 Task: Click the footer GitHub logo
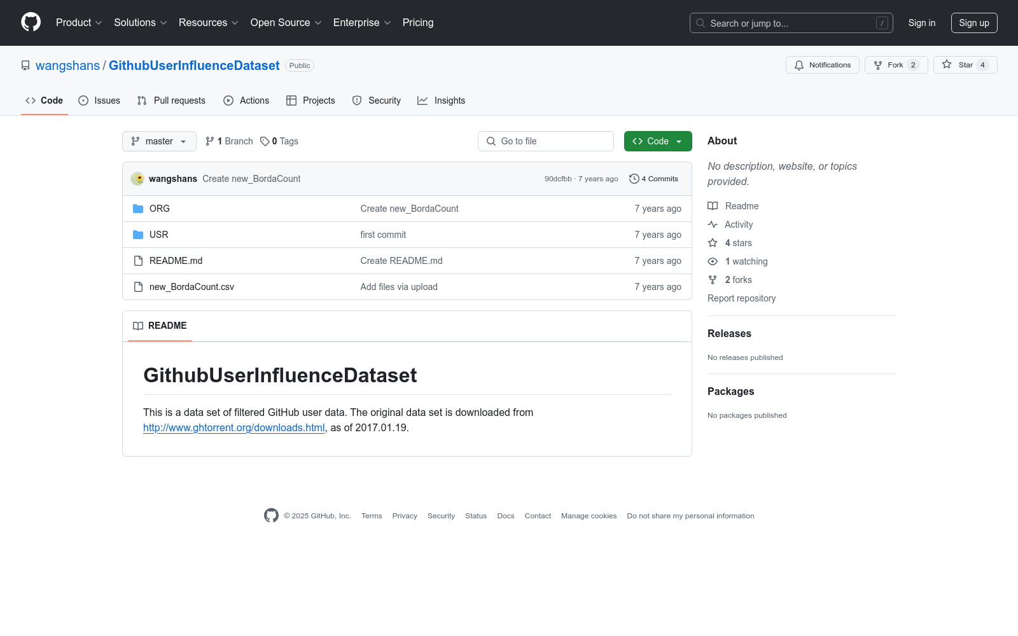click(271, 515)
